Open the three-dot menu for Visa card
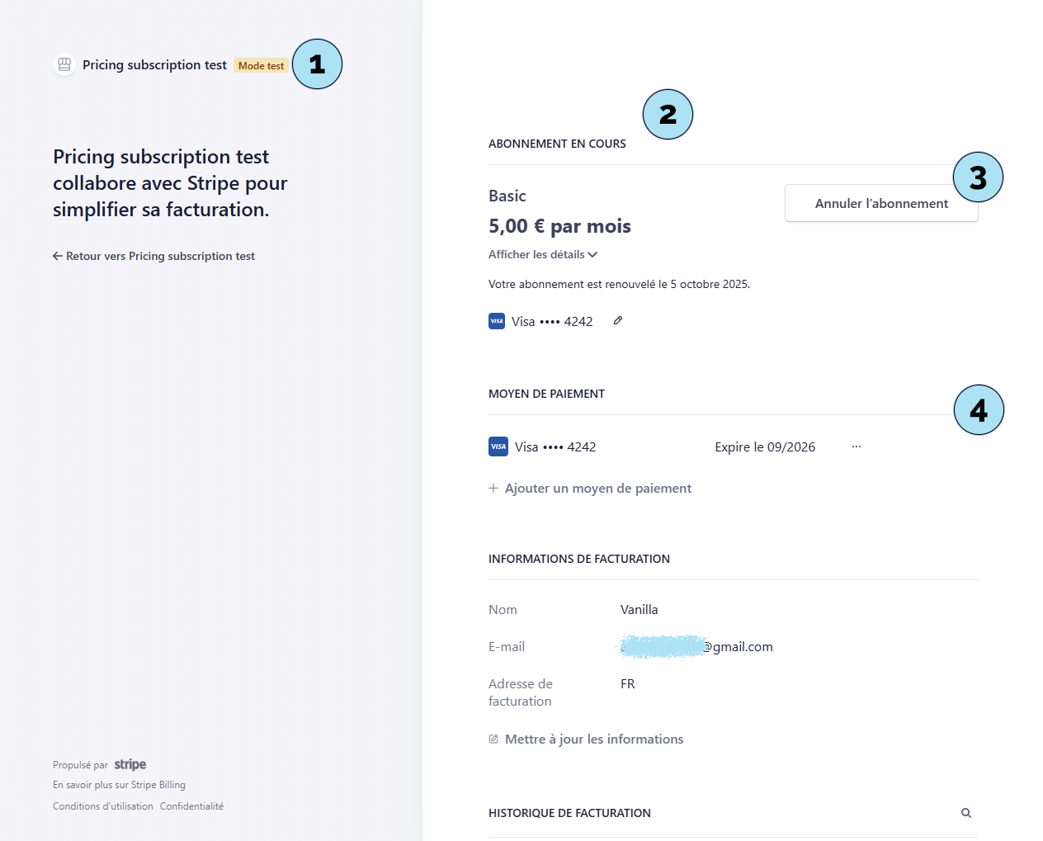Screen dimensions: 1043x841 (x=857, y=446)
